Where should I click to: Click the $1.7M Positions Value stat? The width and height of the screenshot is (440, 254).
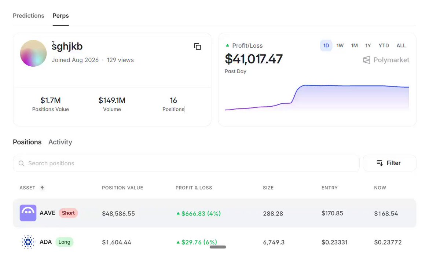[x=51, y=100]
